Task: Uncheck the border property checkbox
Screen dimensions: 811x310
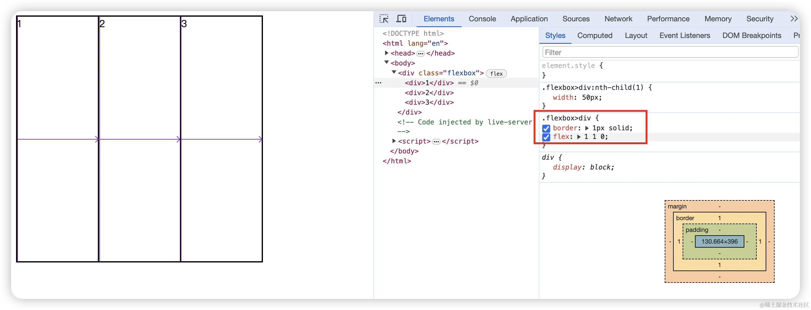Action: (546, 128)
